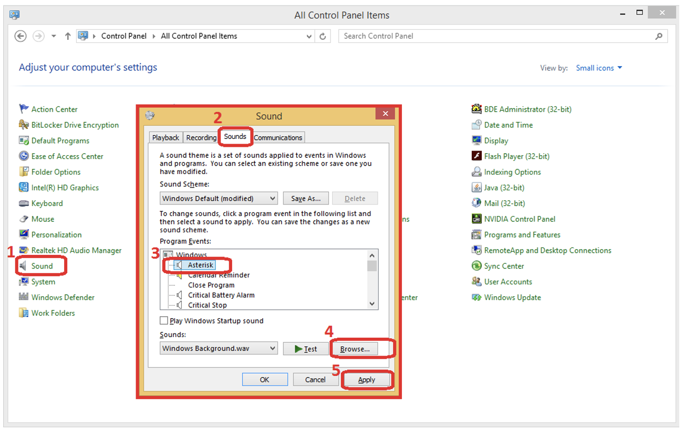
Task: Click the Apply button
Action: 367,379
